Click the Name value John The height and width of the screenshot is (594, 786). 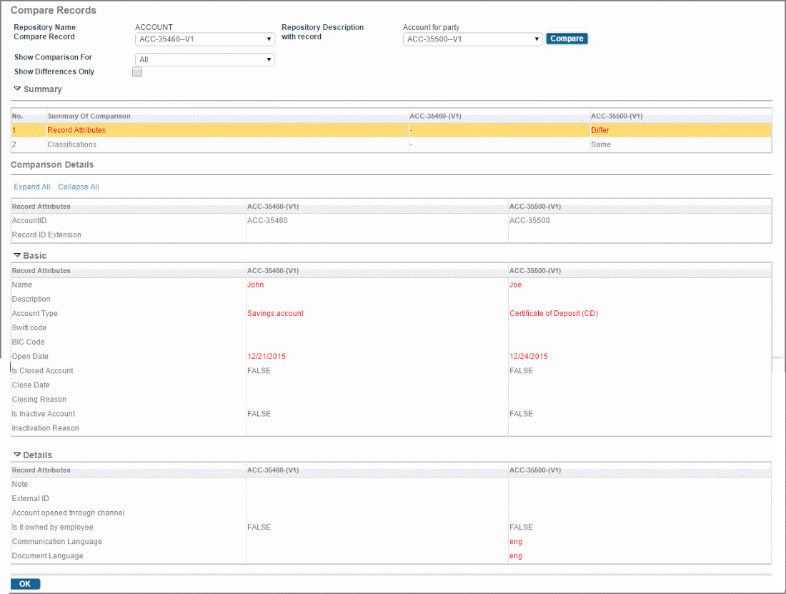255,284
